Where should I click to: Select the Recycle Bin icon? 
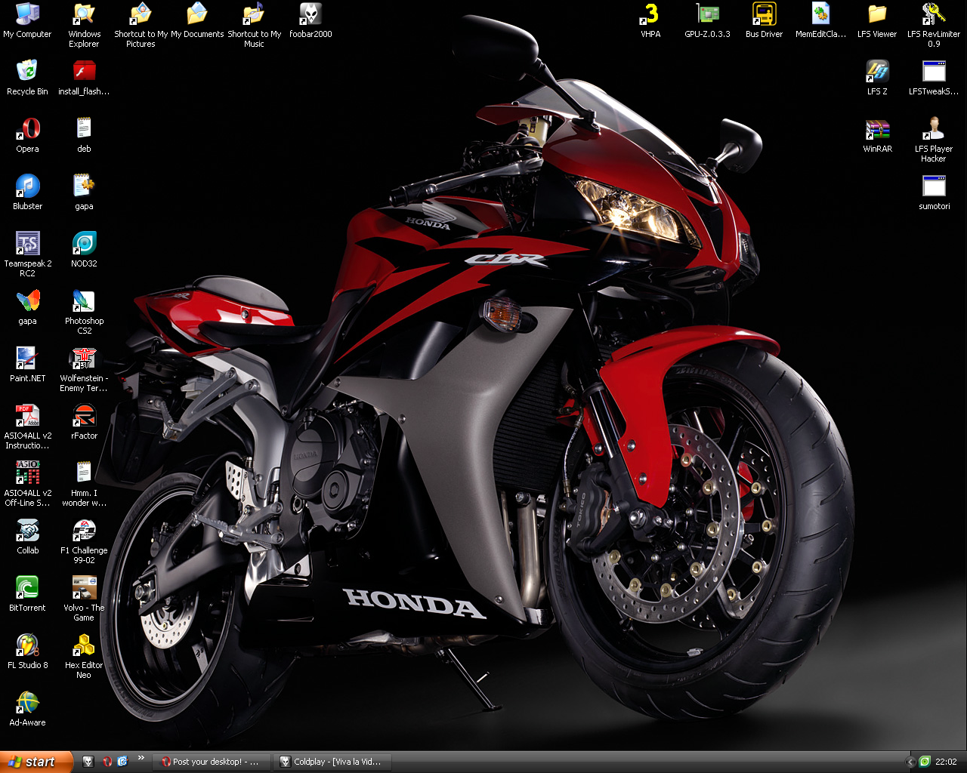click(27, 79)
